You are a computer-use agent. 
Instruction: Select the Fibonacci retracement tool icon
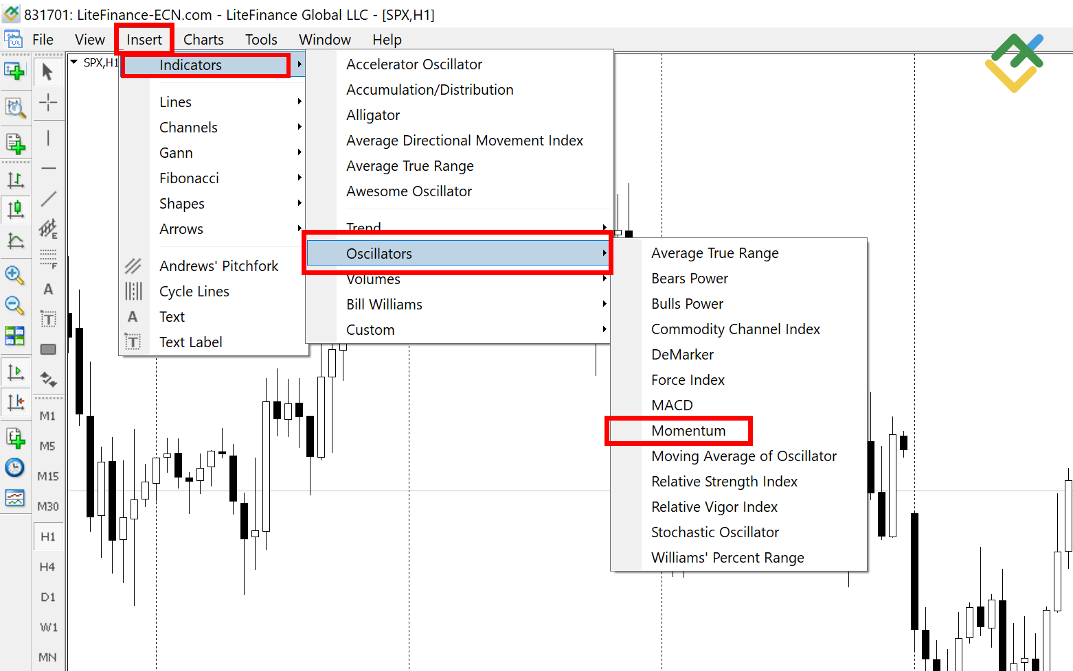pyautogui.click(x=48, y=259)
